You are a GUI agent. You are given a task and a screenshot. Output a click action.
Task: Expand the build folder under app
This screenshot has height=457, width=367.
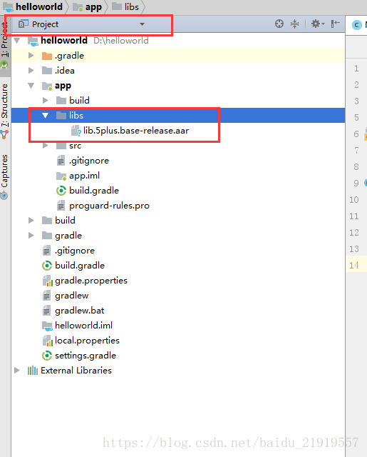[46, 100]
